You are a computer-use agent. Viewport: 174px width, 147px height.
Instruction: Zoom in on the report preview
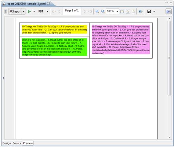coord(97,11)
